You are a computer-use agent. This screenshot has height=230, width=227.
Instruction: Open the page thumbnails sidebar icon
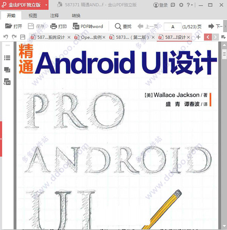click(x=7, y=70)
